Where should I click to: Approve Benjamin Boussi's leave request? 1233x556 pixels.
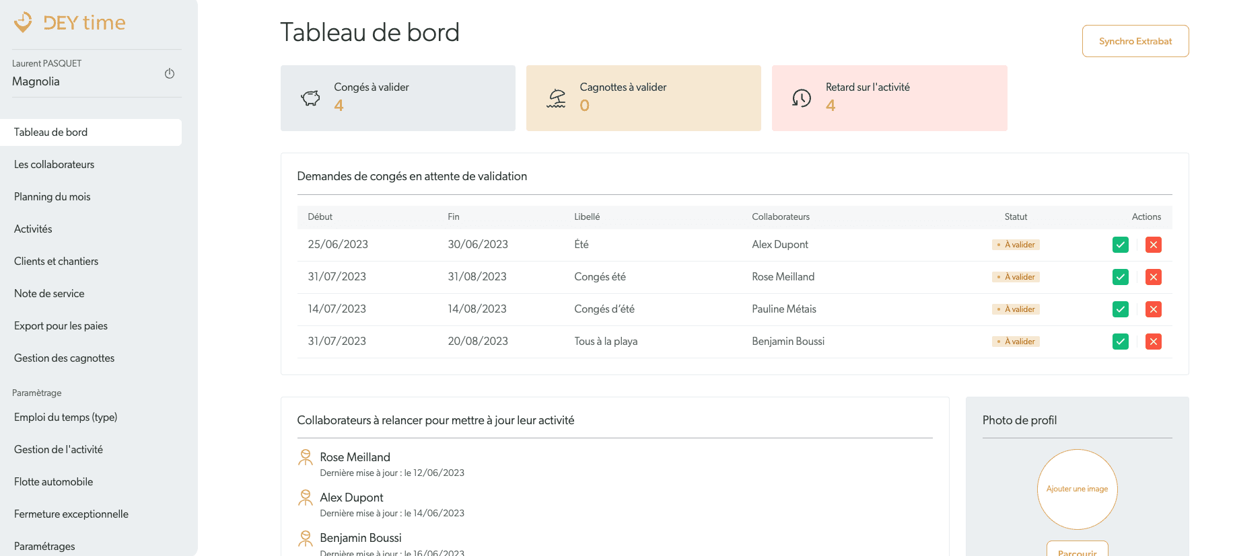coord(1121,342)
